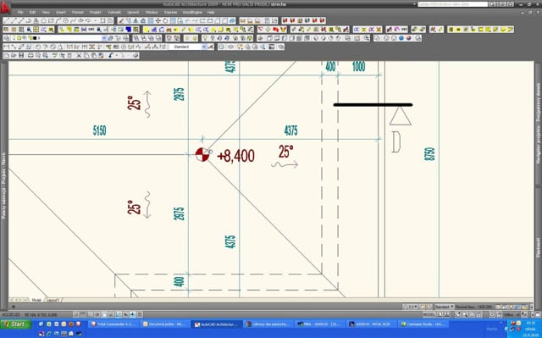Toggle Ortho Mode in status bar
542x338 pixels.
coord(91,314)
